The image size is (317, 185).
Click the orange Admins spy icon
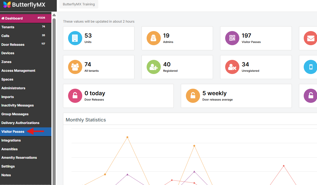154,38
